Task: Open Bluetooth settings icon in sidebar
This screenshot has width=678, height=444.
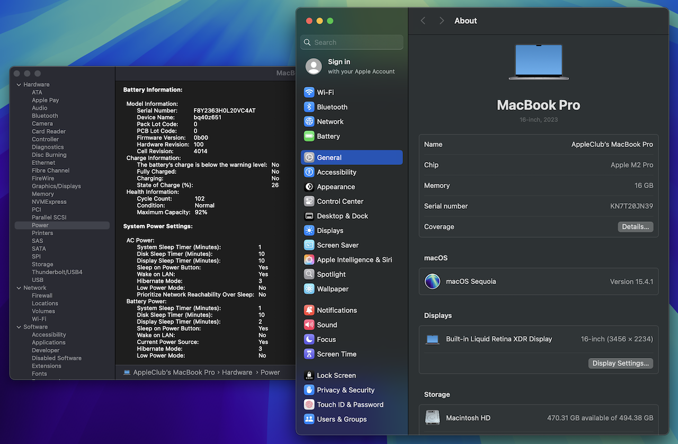Action: (x=309, y=107)
